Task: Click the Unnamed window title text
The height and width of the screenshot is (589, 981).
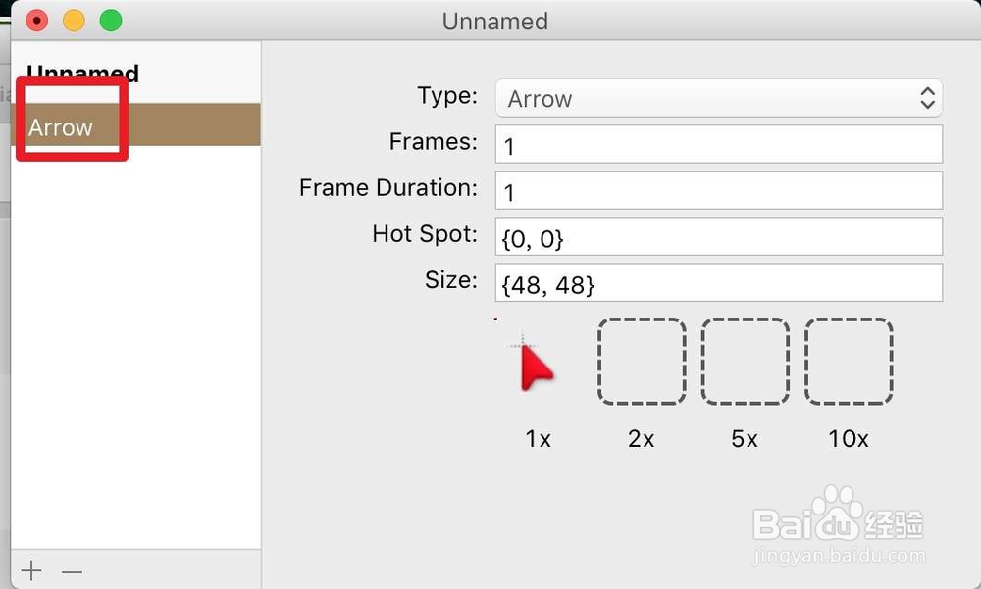Action: pyautogui.click(x=494, y=22)
